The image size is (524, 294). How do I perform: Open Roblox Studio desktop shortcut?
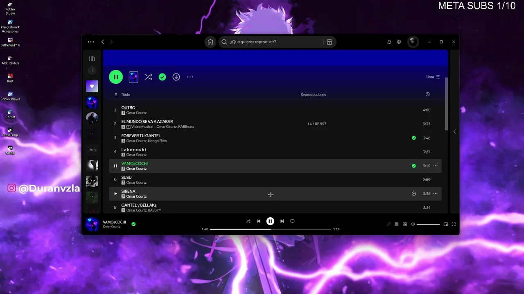[x=10, y=8]
